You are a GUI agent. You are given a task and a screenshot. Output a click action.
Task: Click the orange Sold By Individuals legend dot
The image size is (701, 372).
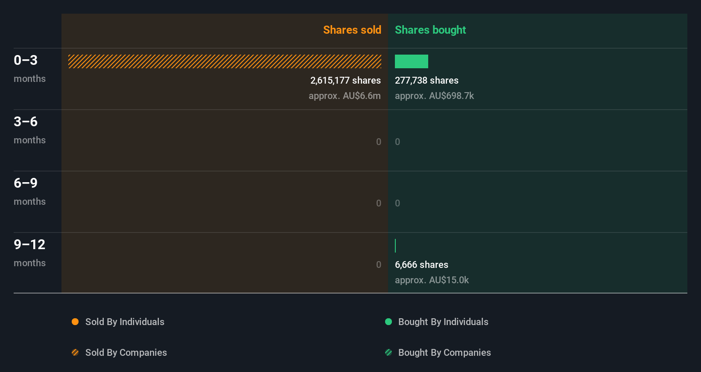tap(75, 322)
